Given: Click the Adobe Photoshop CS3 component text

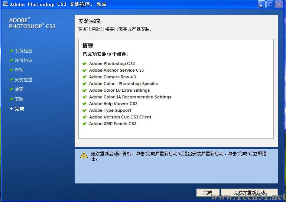Looking at the screenshot, I should [x=112, y=63].
